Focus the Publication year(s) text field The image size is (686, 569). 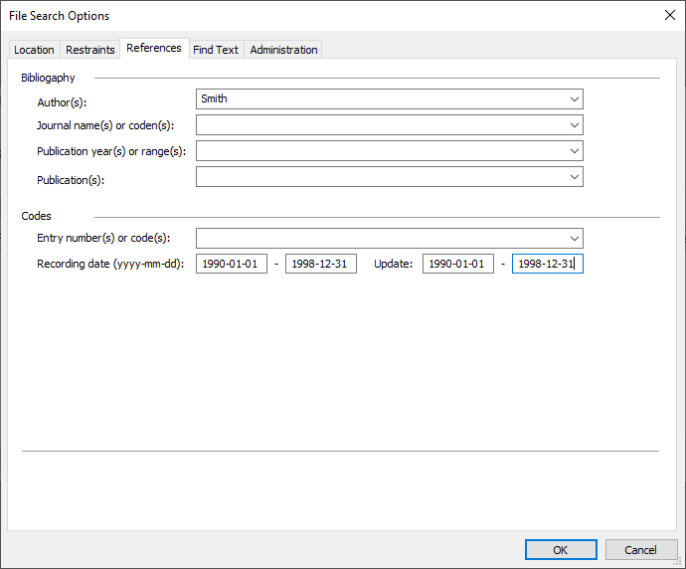378,151
